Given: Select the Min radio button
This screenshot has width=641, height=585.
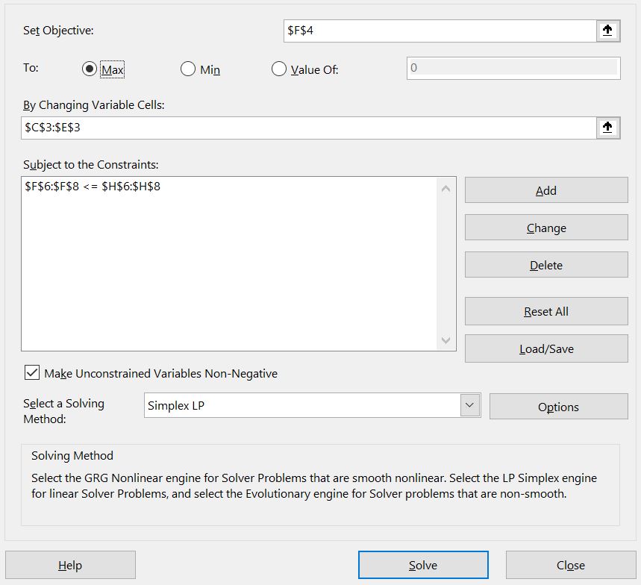Looking at the screenshot, I should (188, 69).
